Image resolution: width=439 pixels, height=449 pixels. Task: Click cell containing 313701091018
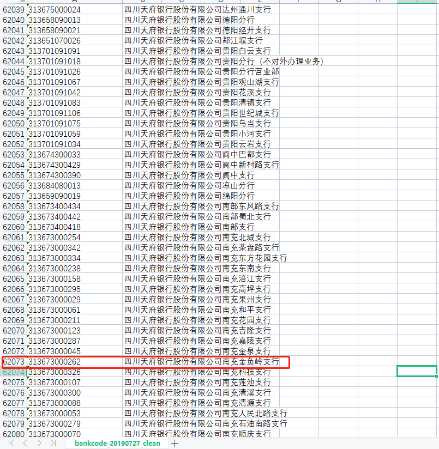pyautogui.click(x=75, y=62)
